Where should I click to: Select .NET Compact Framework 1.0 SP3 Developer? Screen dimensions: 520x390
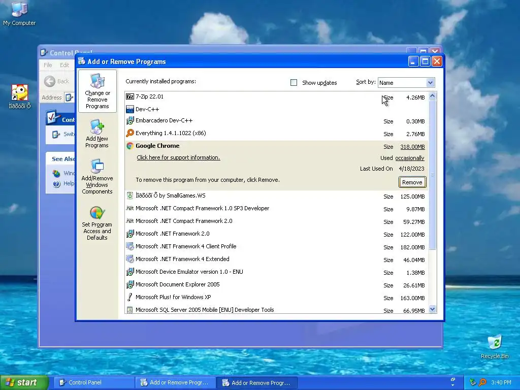[277, 209]
